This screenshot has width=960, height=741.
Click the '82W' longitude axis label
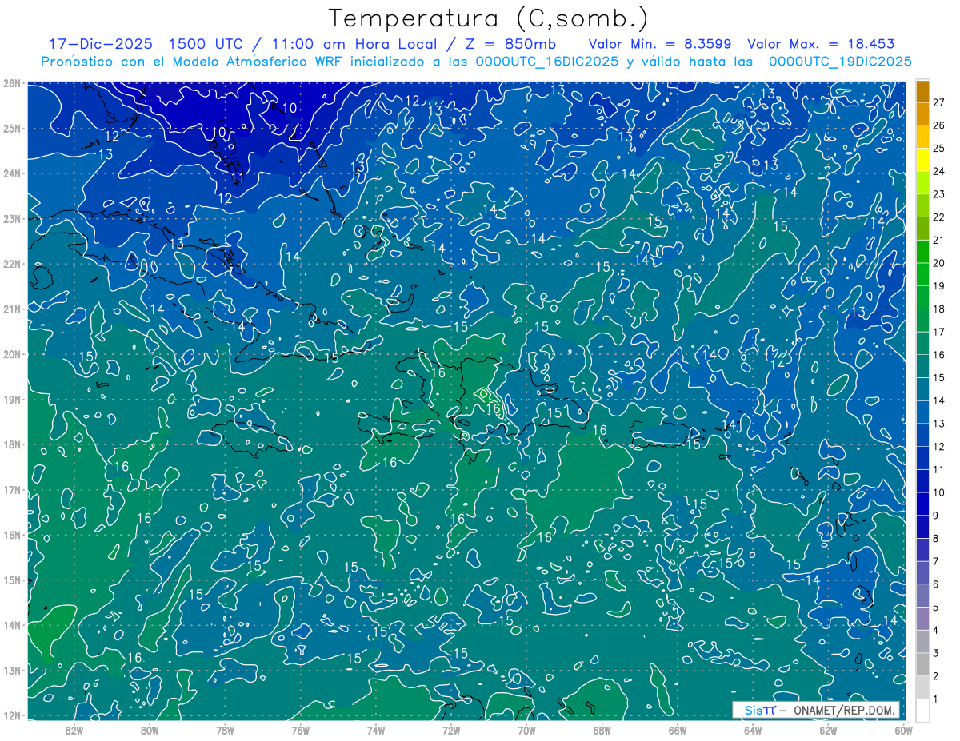point(74,730)
